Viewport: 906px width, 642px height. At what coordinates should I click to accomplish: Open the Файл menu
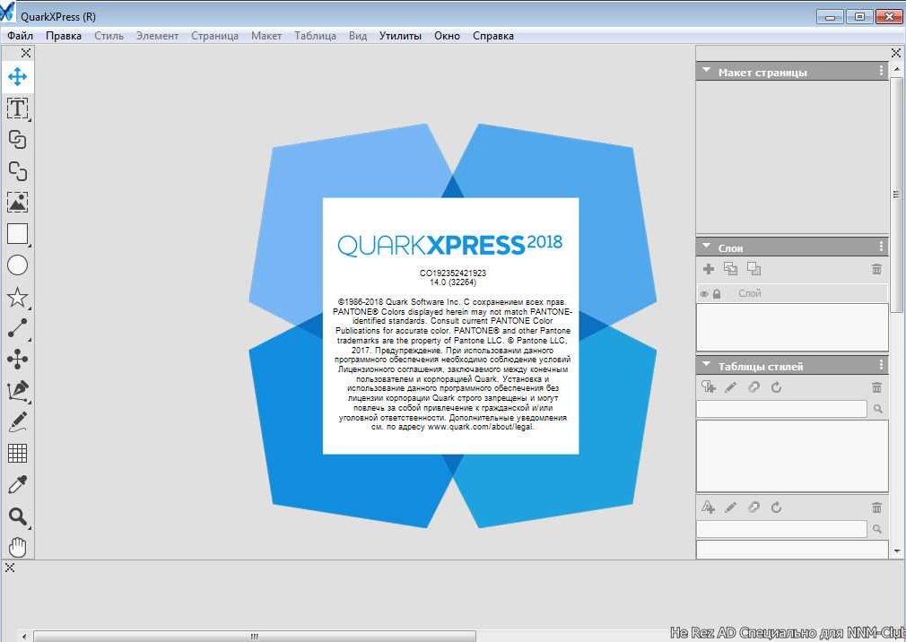pyautogui.click(x=20, y=36)
